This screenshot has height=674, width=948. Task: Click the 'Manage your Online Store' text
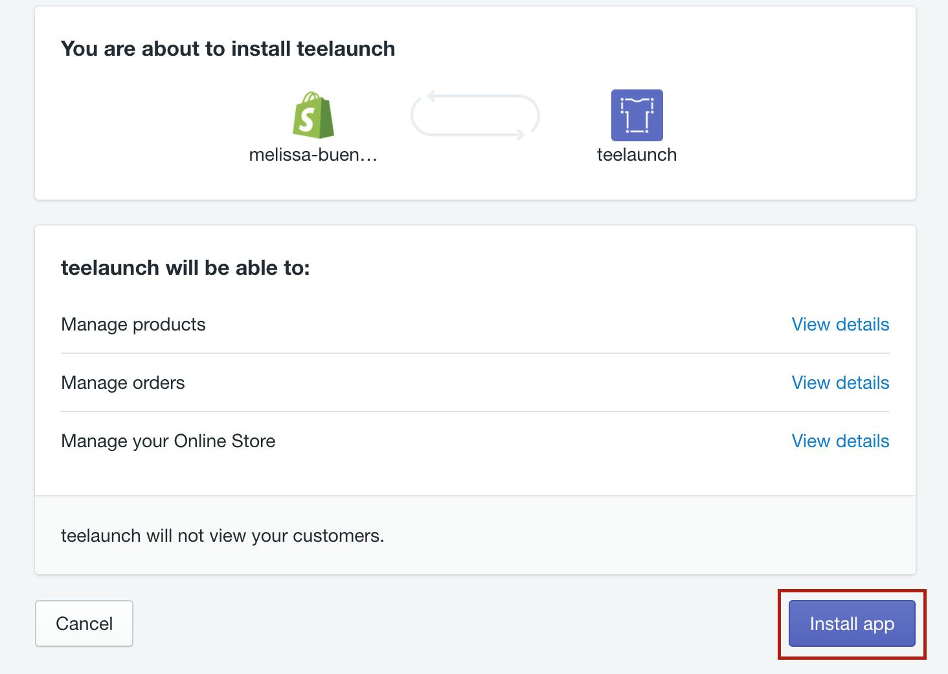tap(168, 441)
